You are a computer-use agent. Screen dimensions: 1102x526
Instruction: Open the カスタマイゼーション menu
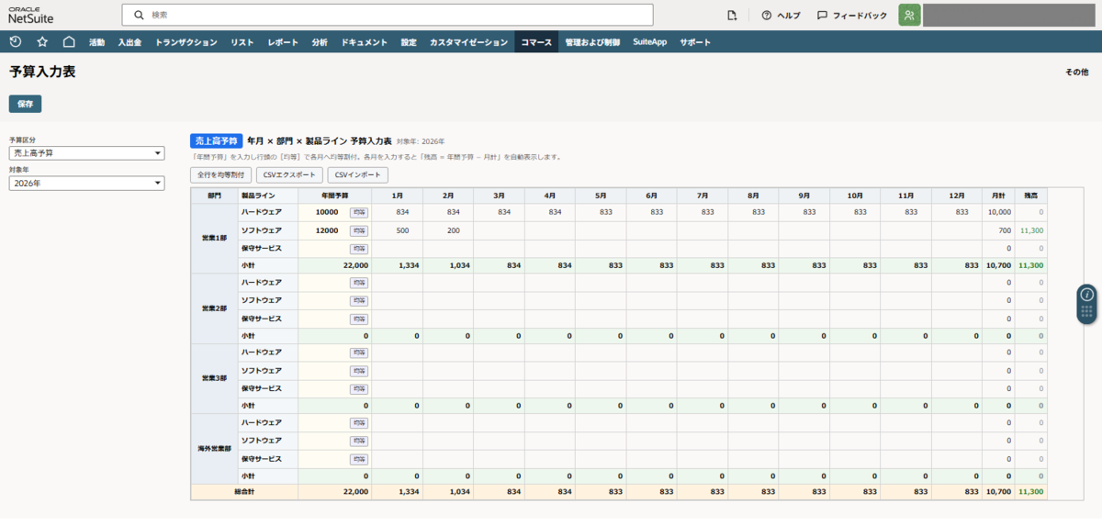[x=468, y=42]
